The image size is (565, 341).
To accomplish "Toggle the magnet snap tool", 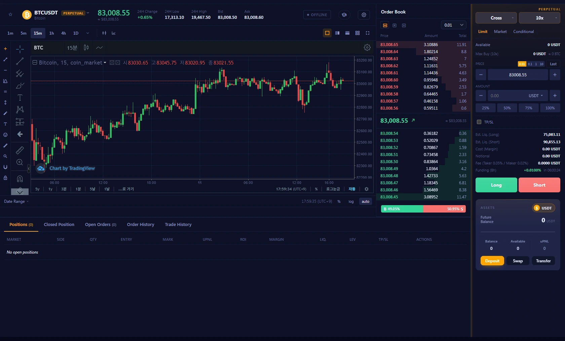I will (x=20, y=179).
